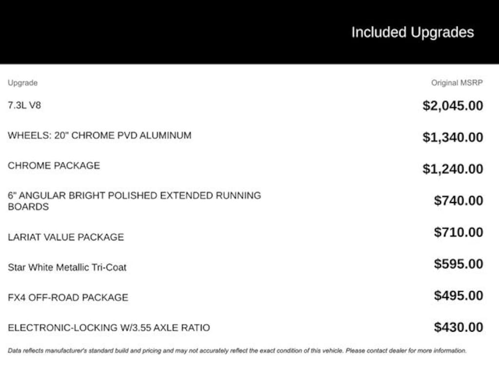
Task: Click the manufacturer data disclaimer text
Action: click(x=237, y=351)
